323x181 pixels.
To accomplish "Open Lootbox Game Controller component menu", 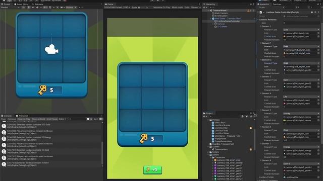I will [318, 12].
